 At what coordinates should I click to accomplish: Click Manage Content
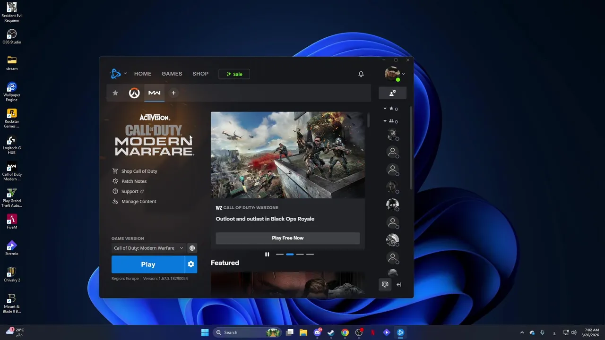(134, 201)
